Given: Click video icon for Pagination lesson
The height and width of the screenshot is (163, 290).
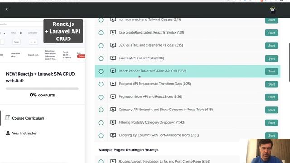Looking at the screenshot, I should (113, 96).
